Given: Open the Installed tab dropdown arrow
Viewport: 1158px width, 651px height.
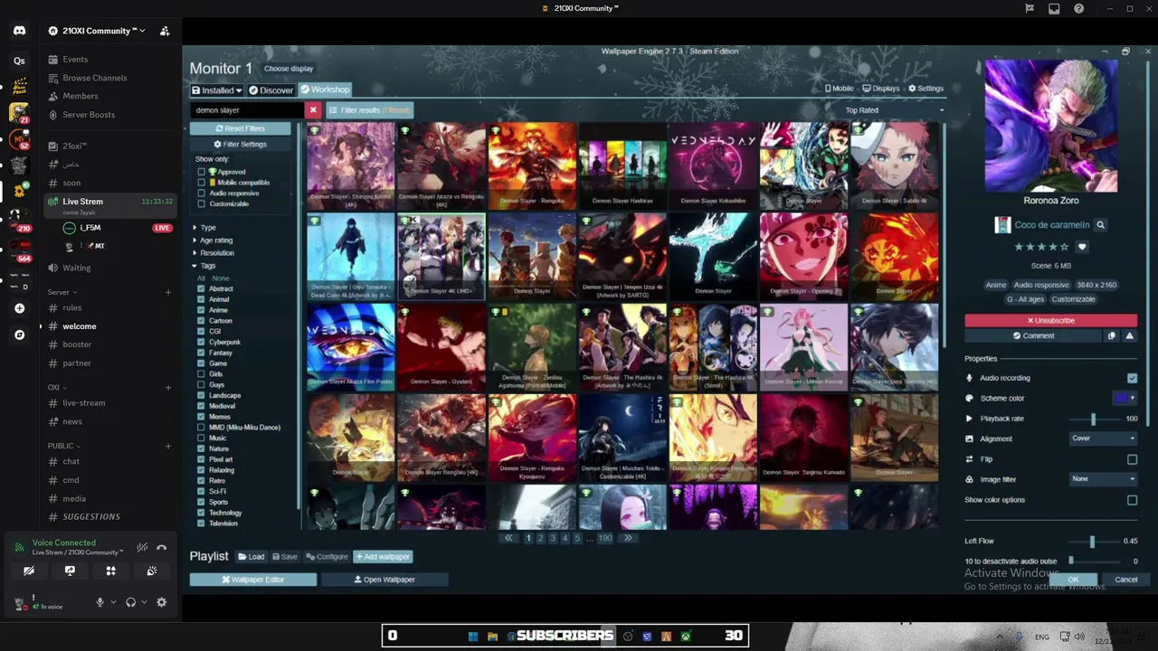Looking at the screenshot, I should click(x=239, y=90).
